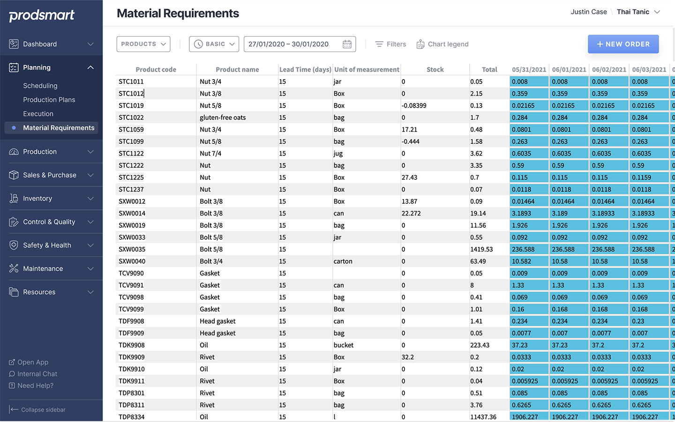The image size is (675, 422).
Task: Click product code cell STC1012
Action: click(x=131, y=93)
